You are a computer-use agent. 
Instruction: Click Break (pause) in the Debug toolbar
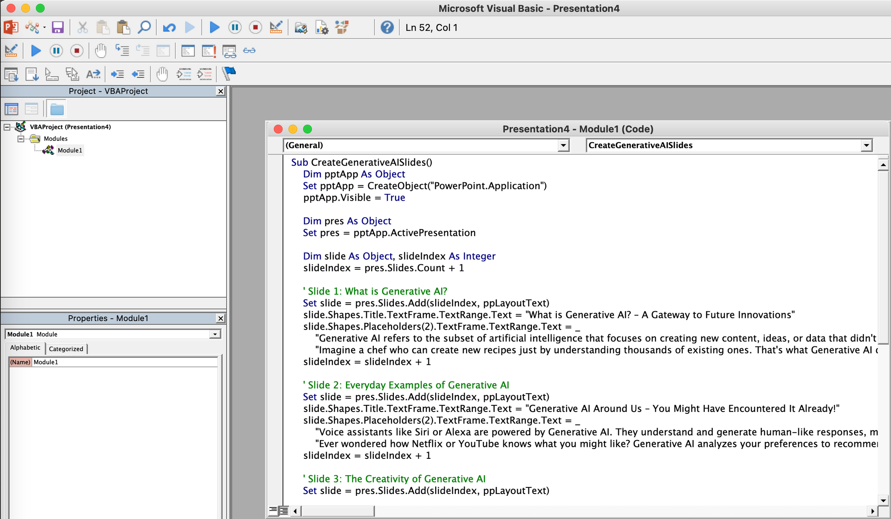56,51
